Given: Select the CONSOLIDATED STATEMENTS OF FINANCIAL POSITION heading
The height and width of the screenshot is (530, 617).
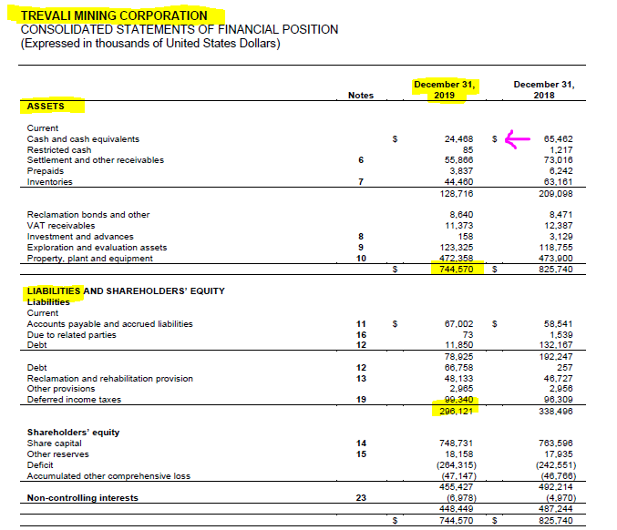Looking at the screenshot, I should (x=180, y=29).
